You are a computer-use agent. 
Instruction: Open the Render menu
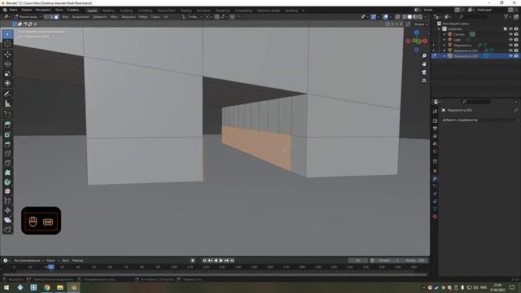[x=43, y=10]
